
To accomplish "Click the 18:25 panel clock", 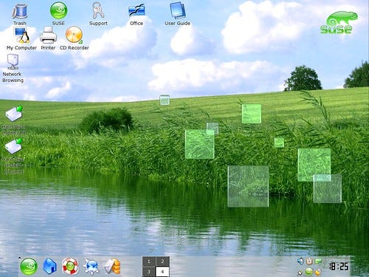I will pyautogui.click(x=339, y=267).
